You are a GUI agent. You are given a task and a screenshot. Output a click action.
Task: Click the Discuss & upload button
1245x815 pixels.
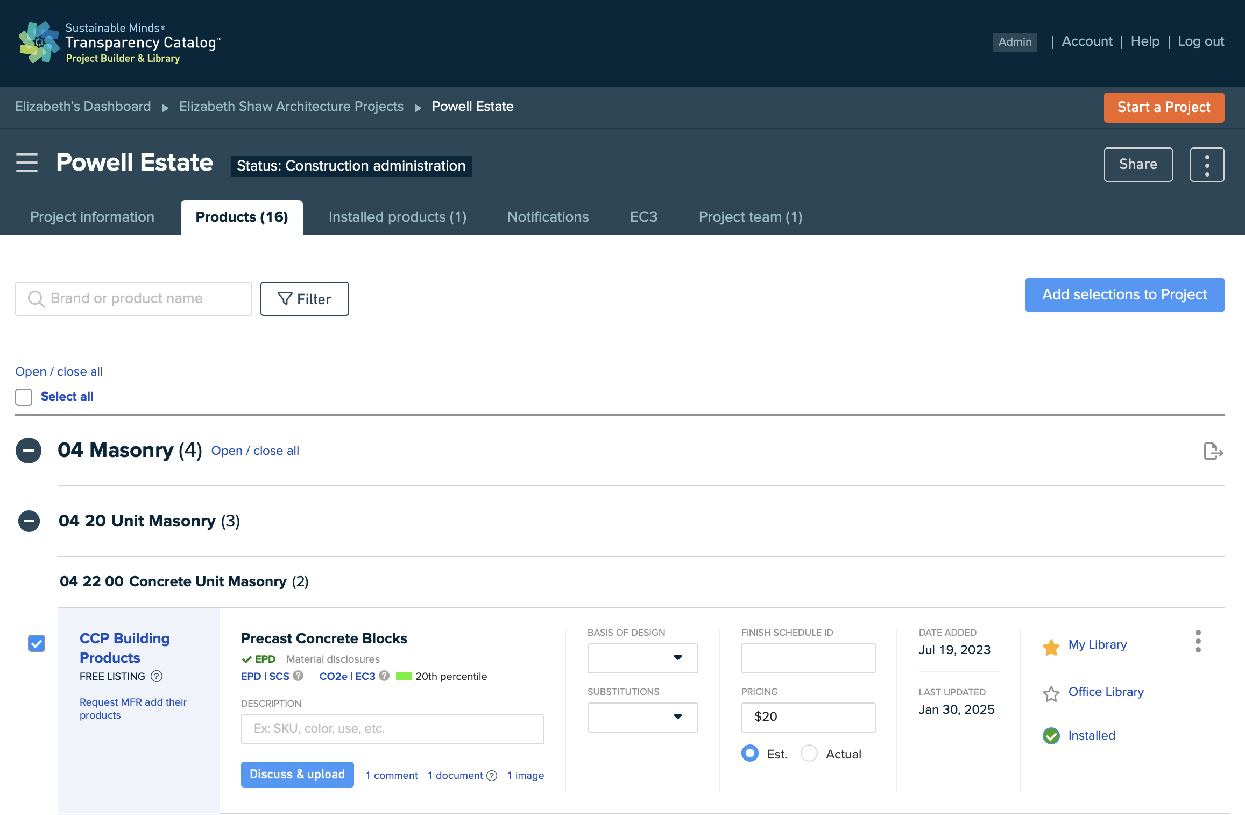click(297, 775)
